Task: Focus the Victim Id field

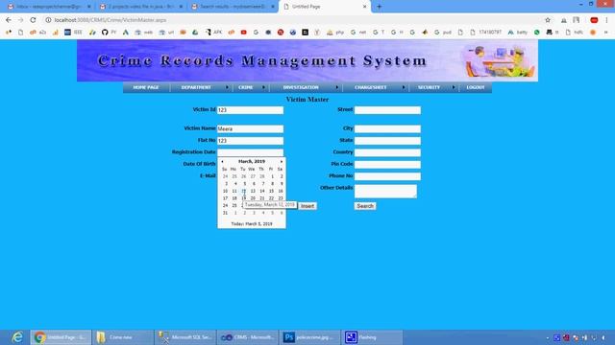Action: tap(250, 110)
